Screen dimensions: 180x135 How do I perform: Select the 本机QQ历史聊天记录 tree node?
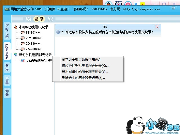(x=33, y=27)
